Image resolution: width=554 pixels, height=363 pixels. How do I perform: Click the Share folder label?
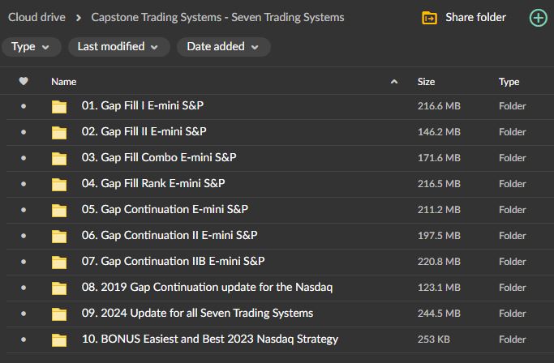click(475, 17)
